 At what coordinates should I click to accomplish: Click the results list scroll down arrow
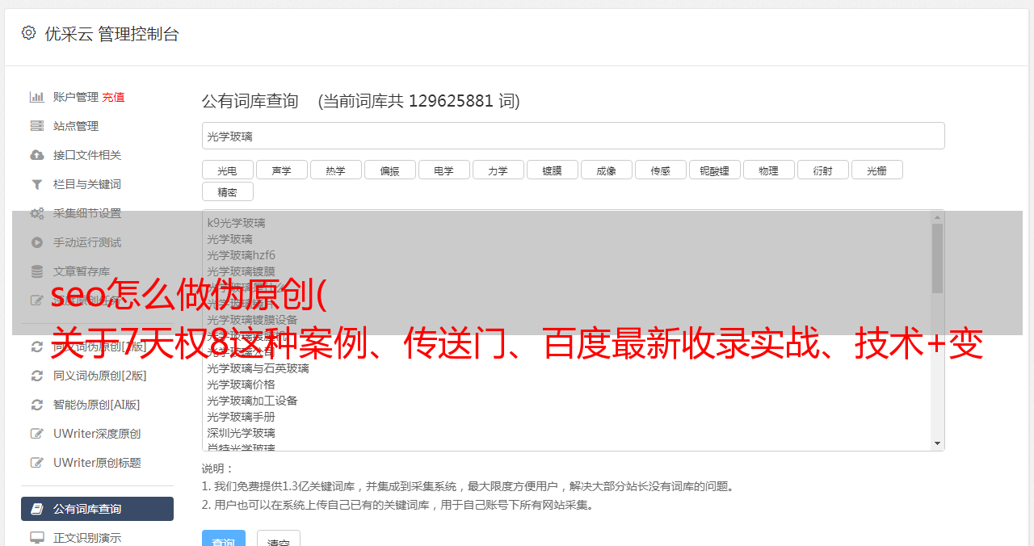(x=937, y=443)
